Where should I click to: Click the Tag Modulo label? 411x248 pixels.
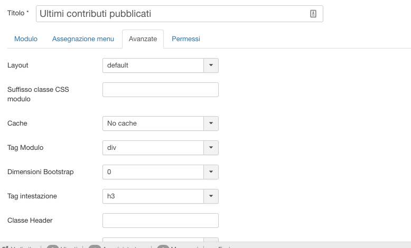point(25,148)
